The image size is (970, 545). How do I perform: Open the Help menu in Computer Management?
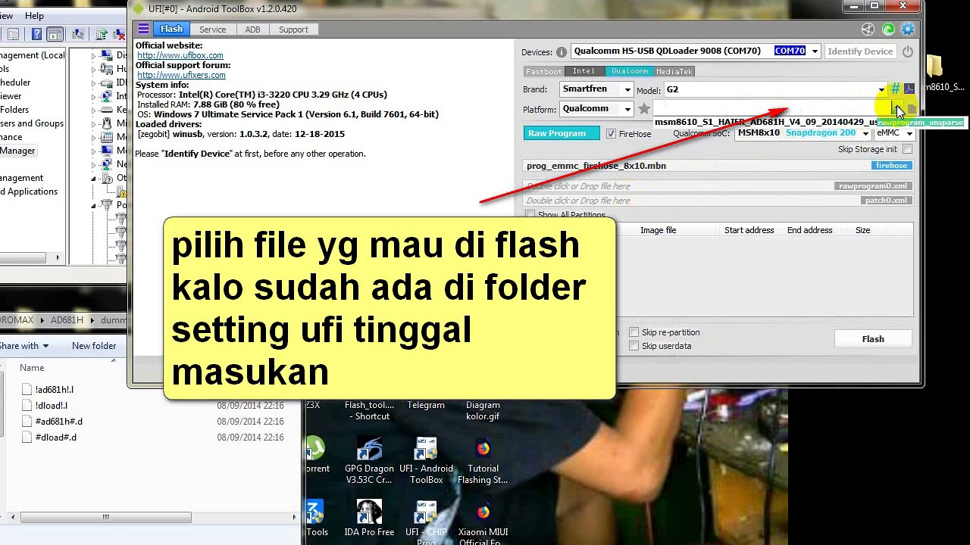pyautogui.click(x=34, y=16)
